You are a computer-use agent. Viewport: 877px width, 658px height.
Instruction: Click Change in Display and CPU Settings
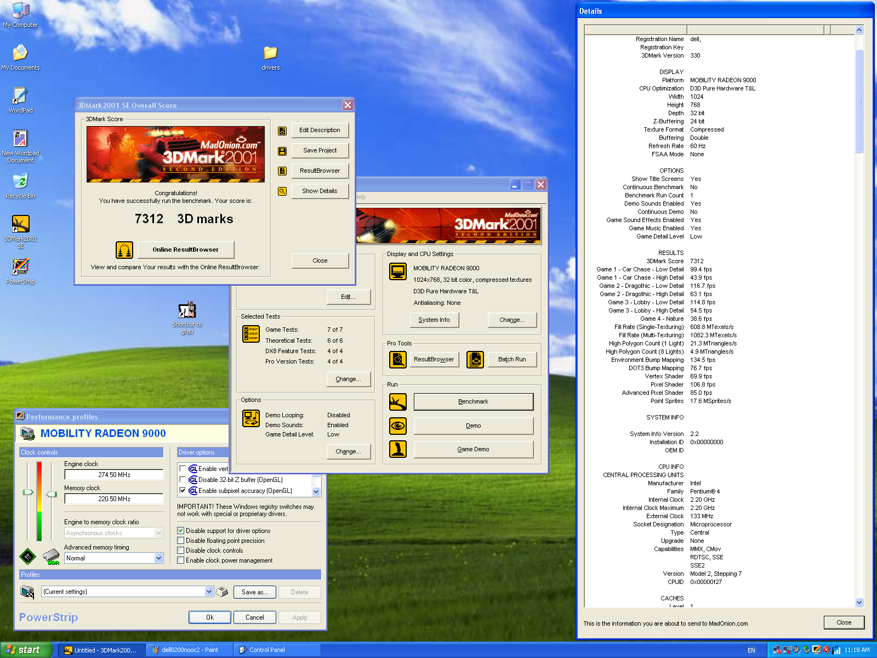tap(512, 320)
